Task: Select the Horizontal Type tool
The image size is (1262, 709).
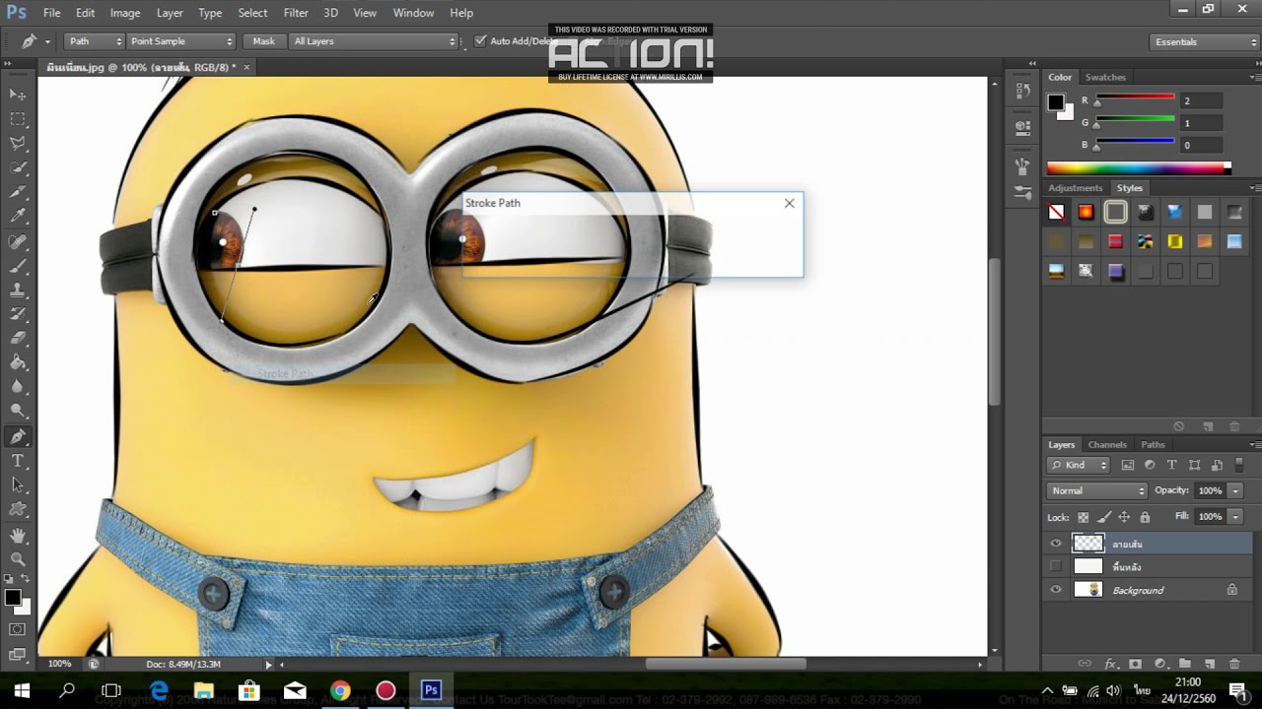Action: point(18,461)
